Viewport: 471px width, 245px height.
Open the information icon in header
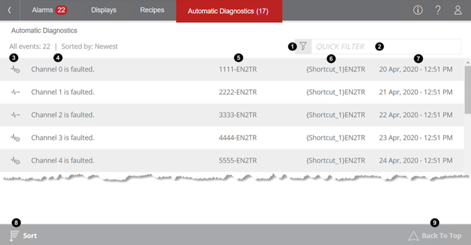(x=418, y=10)
